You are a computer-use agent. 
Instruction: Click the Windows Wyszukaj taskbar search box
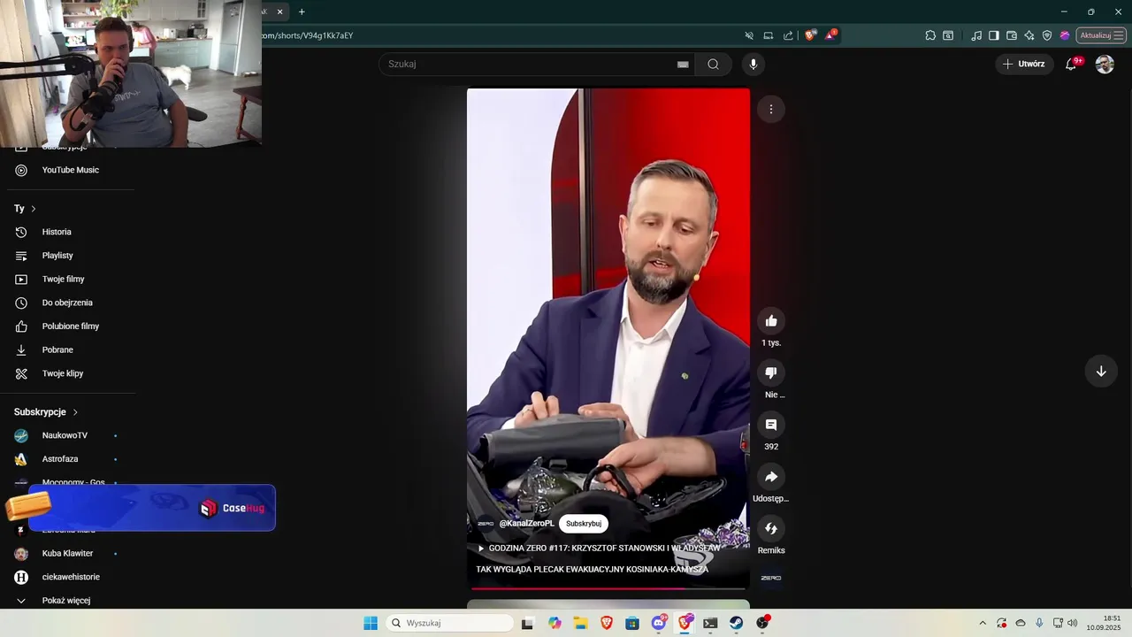pos(450,623)
